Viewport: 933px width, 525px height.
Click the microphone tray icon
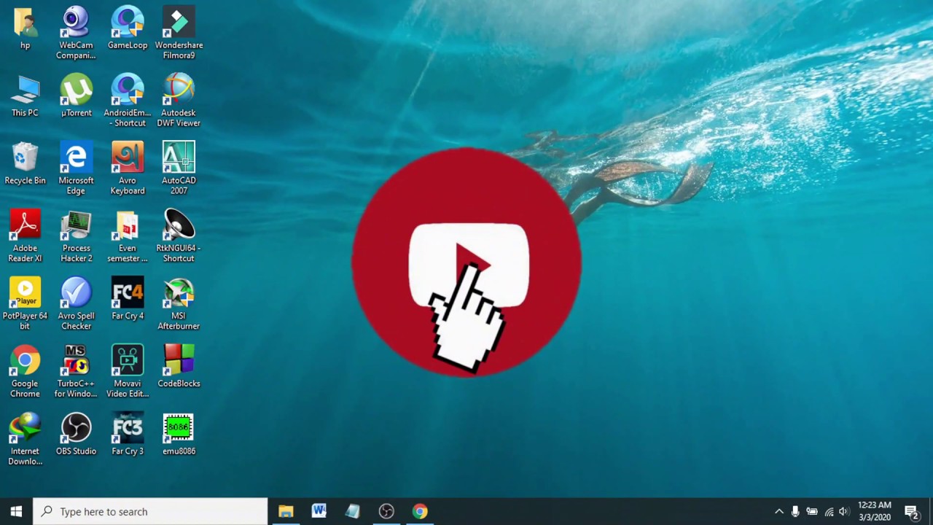(795, 511)
